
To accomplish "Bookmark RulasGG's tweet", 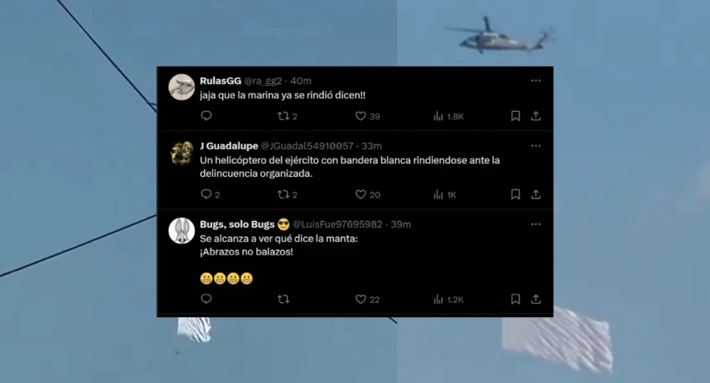I will (x=515, y=116).
